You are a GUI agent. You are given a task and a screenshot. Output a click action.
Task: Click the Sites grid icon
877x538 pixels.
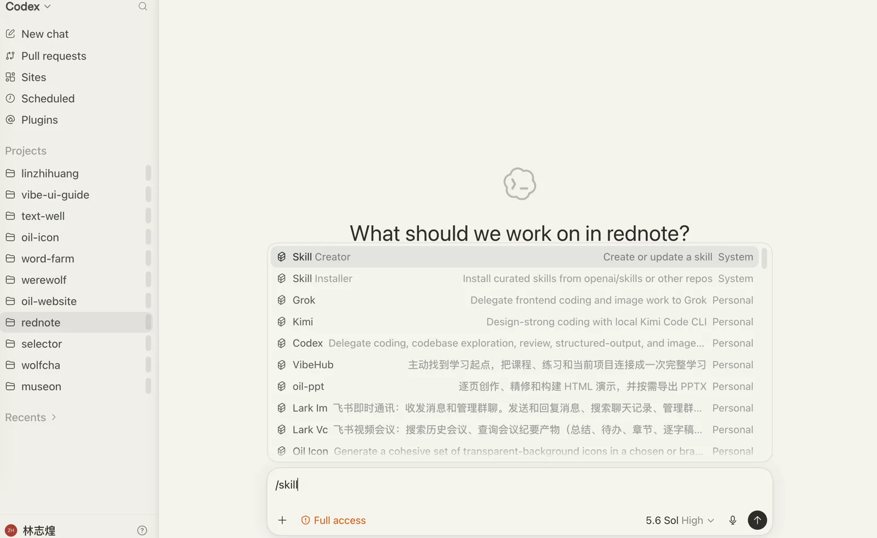click(x=10, y=77)
